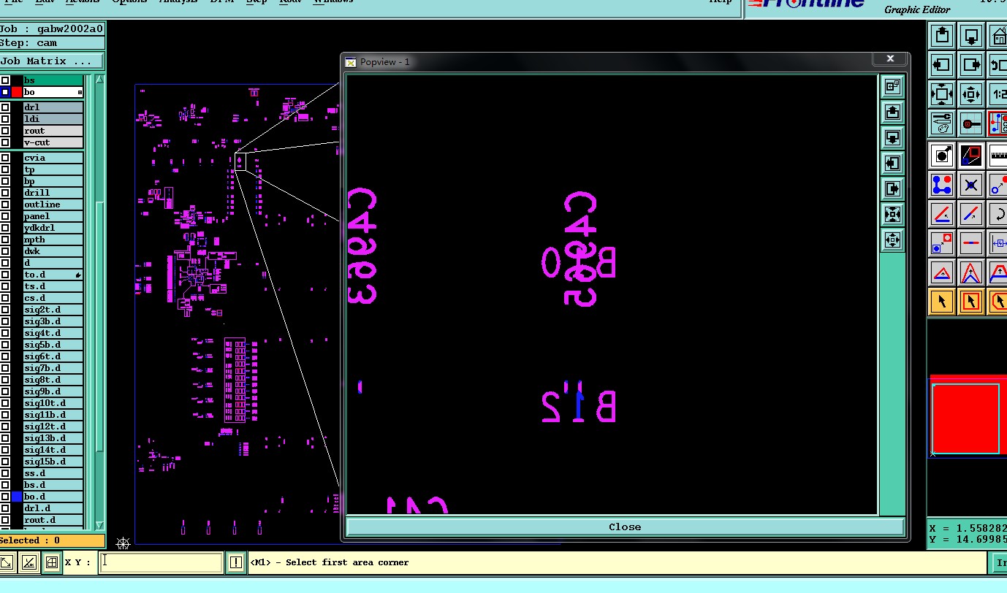
Task: Select the red snap target tool icon
Action: tap(971, 123)
